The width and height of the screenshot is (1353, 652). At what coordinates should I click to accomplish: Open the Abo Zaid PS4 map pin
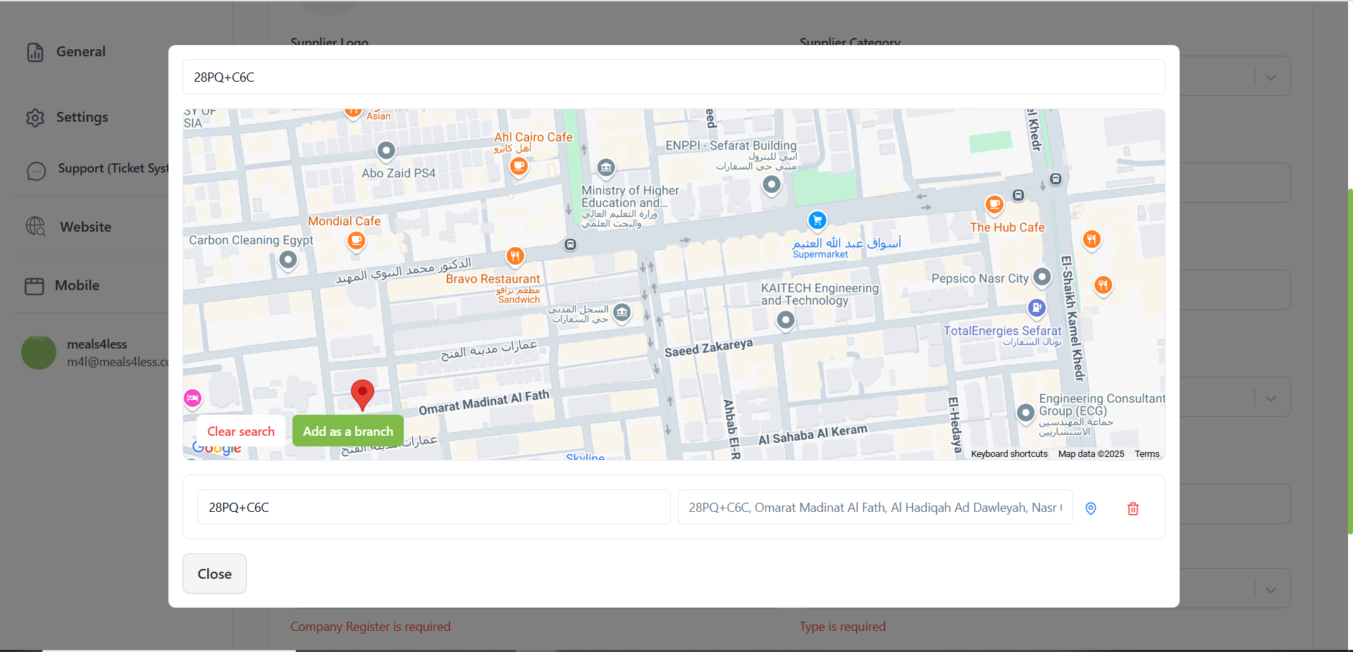point(386,150)
